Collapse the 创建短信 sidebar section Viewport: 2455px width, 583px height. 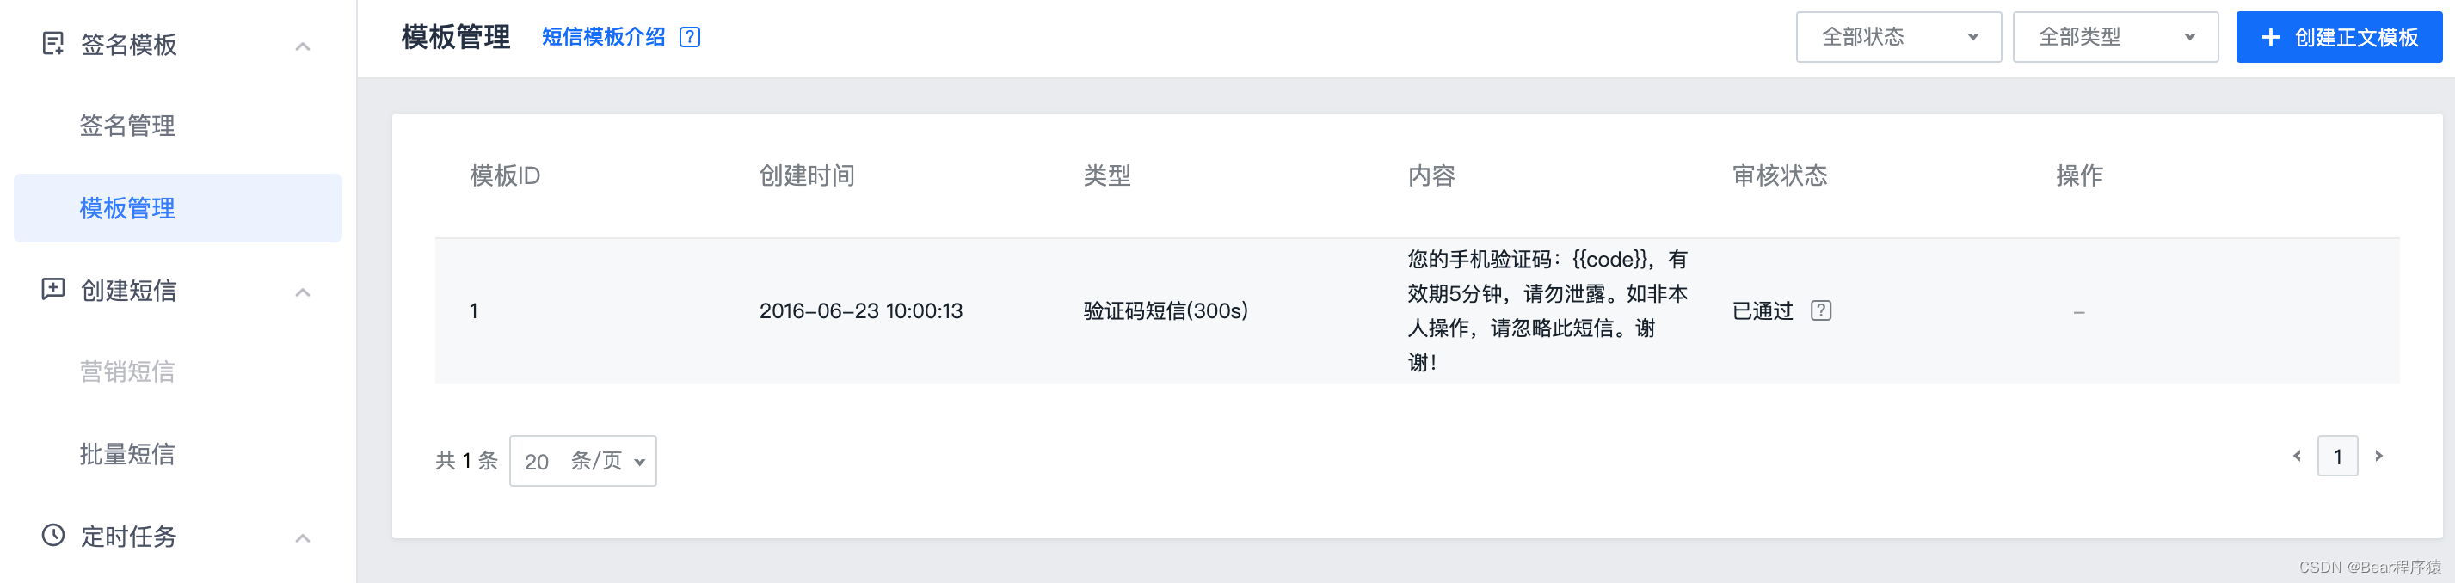[303, 291]
